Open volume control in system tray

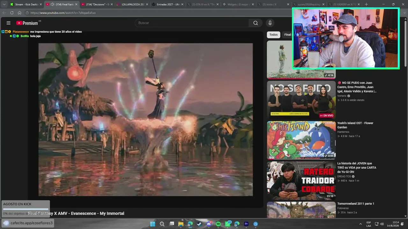(x=382, y=224)
